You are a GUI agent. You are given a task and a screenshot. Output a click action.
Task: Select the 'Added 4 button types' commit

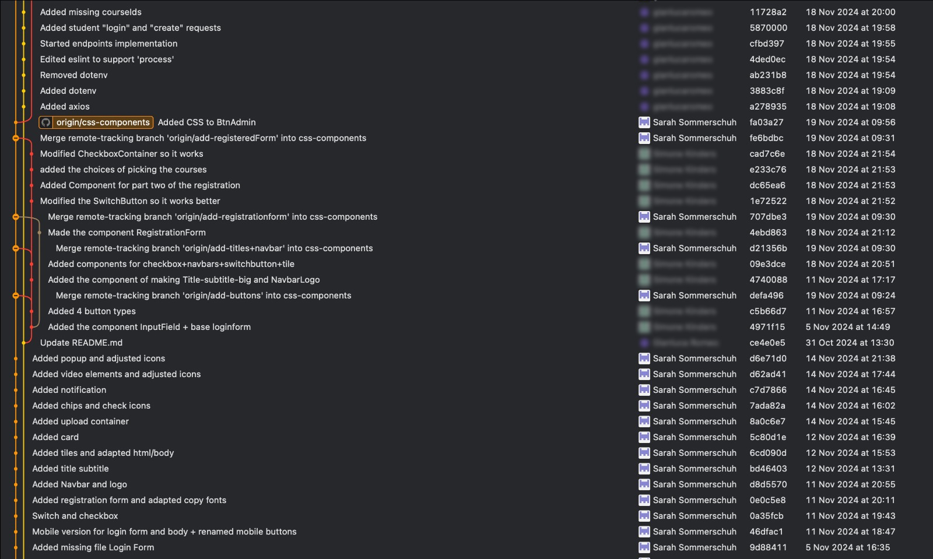(92, 311)
